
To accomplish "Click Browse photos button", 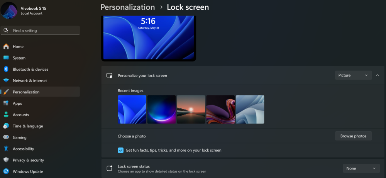I will 353,136.
